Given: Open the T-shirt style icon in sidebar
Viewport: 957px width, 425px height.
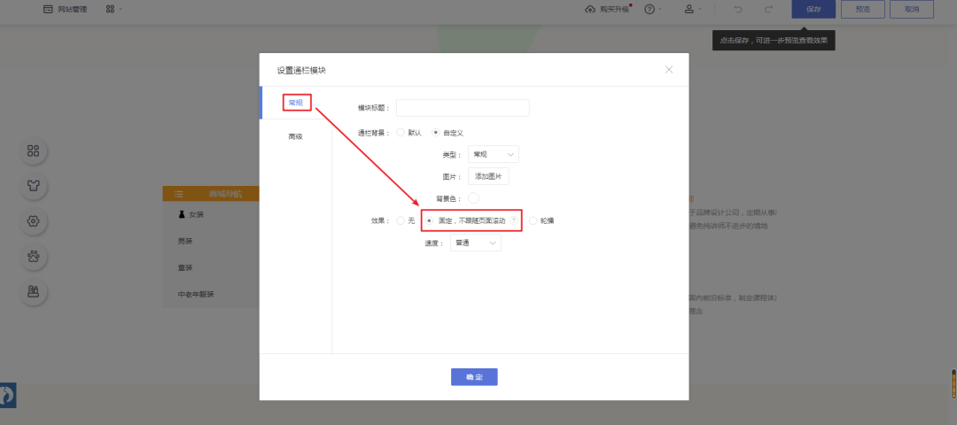Looking at the screenshot, I should [x=34, y=186].
